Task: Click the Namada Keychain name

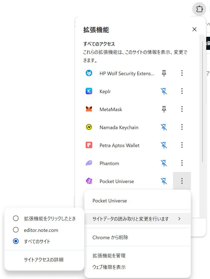Action: point(119,128)
